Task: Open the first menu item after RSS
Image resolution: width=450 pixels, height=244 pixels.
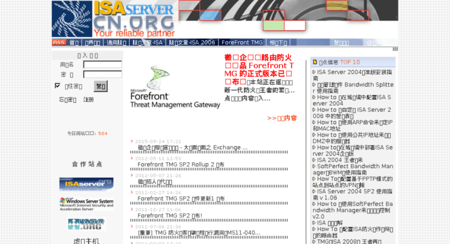Action: tap(74, 43)
